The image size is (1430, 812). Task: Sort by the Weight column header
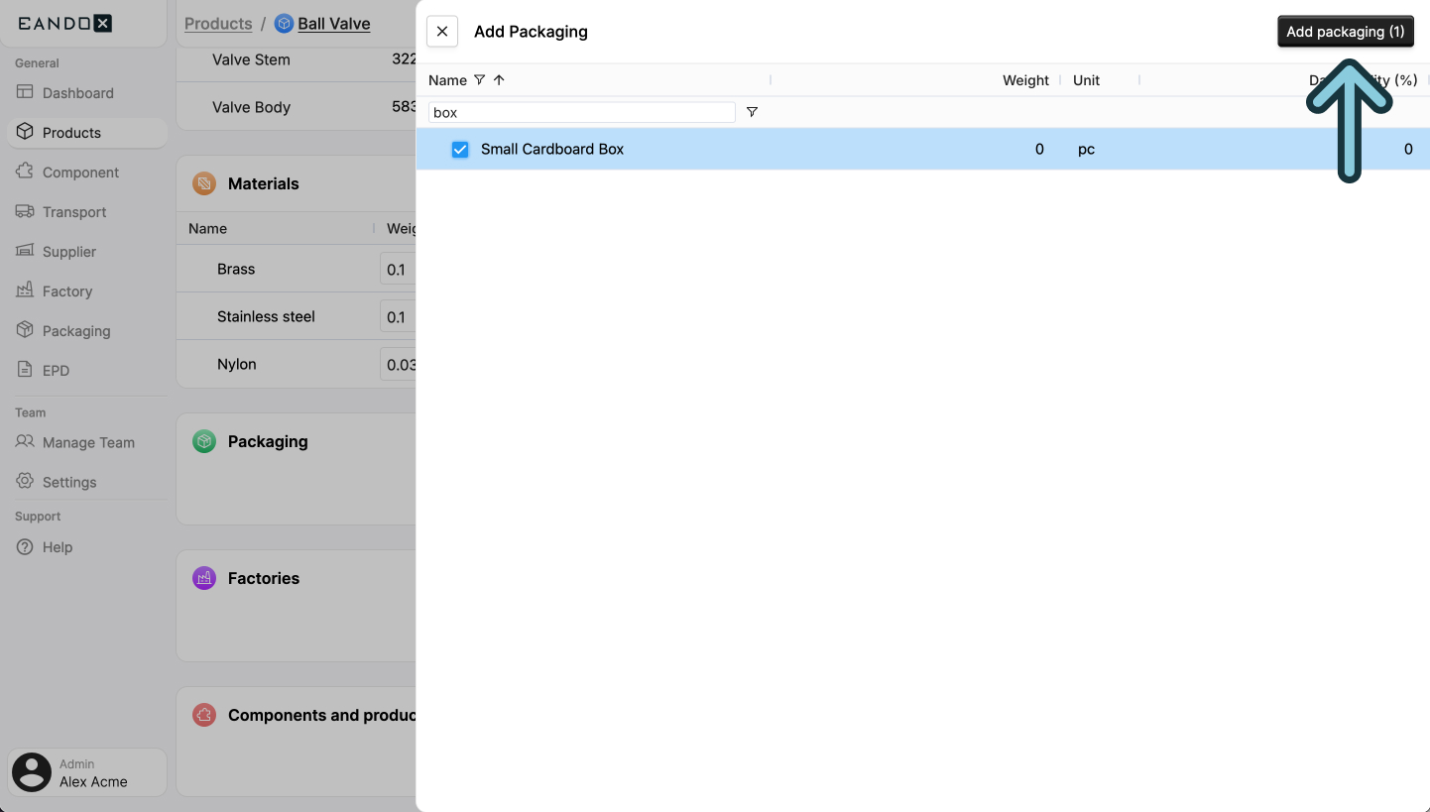pyautogui.click(x=1024, y=80)
